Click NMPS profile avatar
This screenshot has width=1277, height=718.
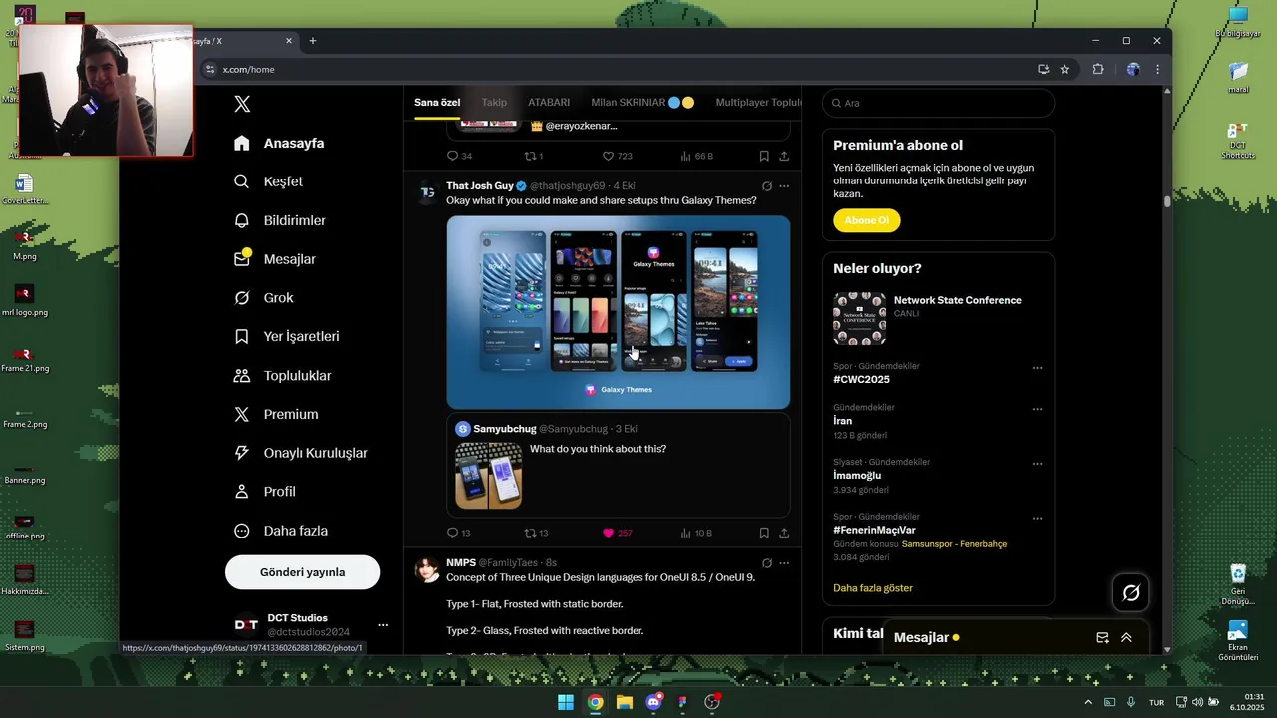click(427, 569)
